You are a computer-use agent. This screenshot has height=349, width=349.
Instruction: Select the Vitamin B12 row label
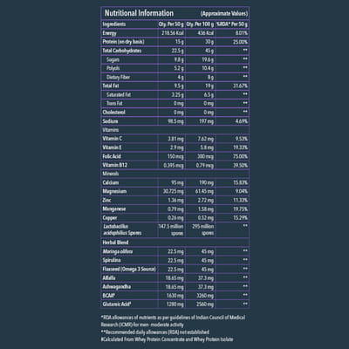pyautogui.click(x=114, y=165)
